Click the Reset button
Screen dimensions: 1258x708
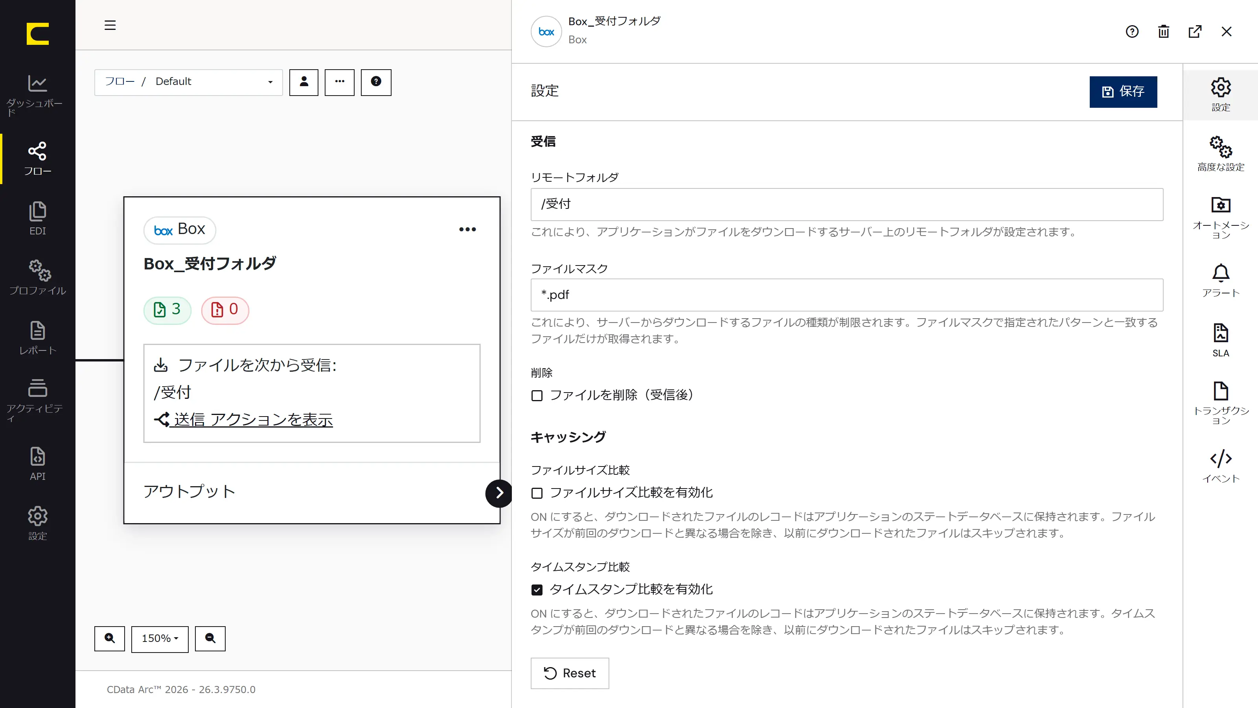pyautogui.click(x=570, y=673)
